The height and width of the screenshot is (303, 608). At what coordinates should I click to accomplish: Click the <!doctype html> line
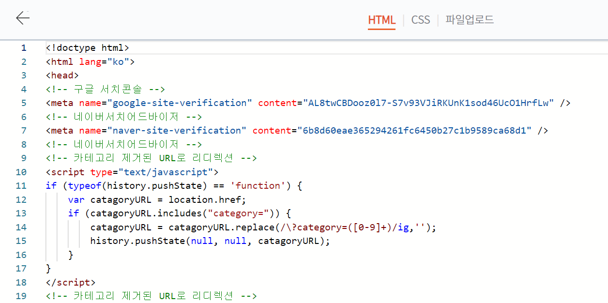(88, 48)
